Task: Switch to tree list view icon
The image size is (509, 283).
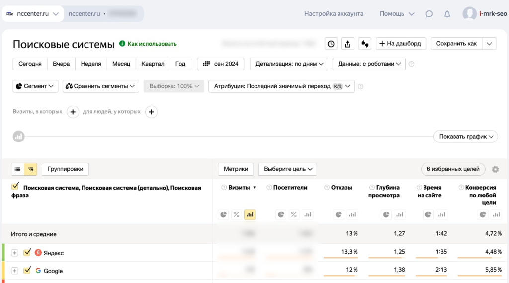Action: pyautogui.click(x=31, y=169)
